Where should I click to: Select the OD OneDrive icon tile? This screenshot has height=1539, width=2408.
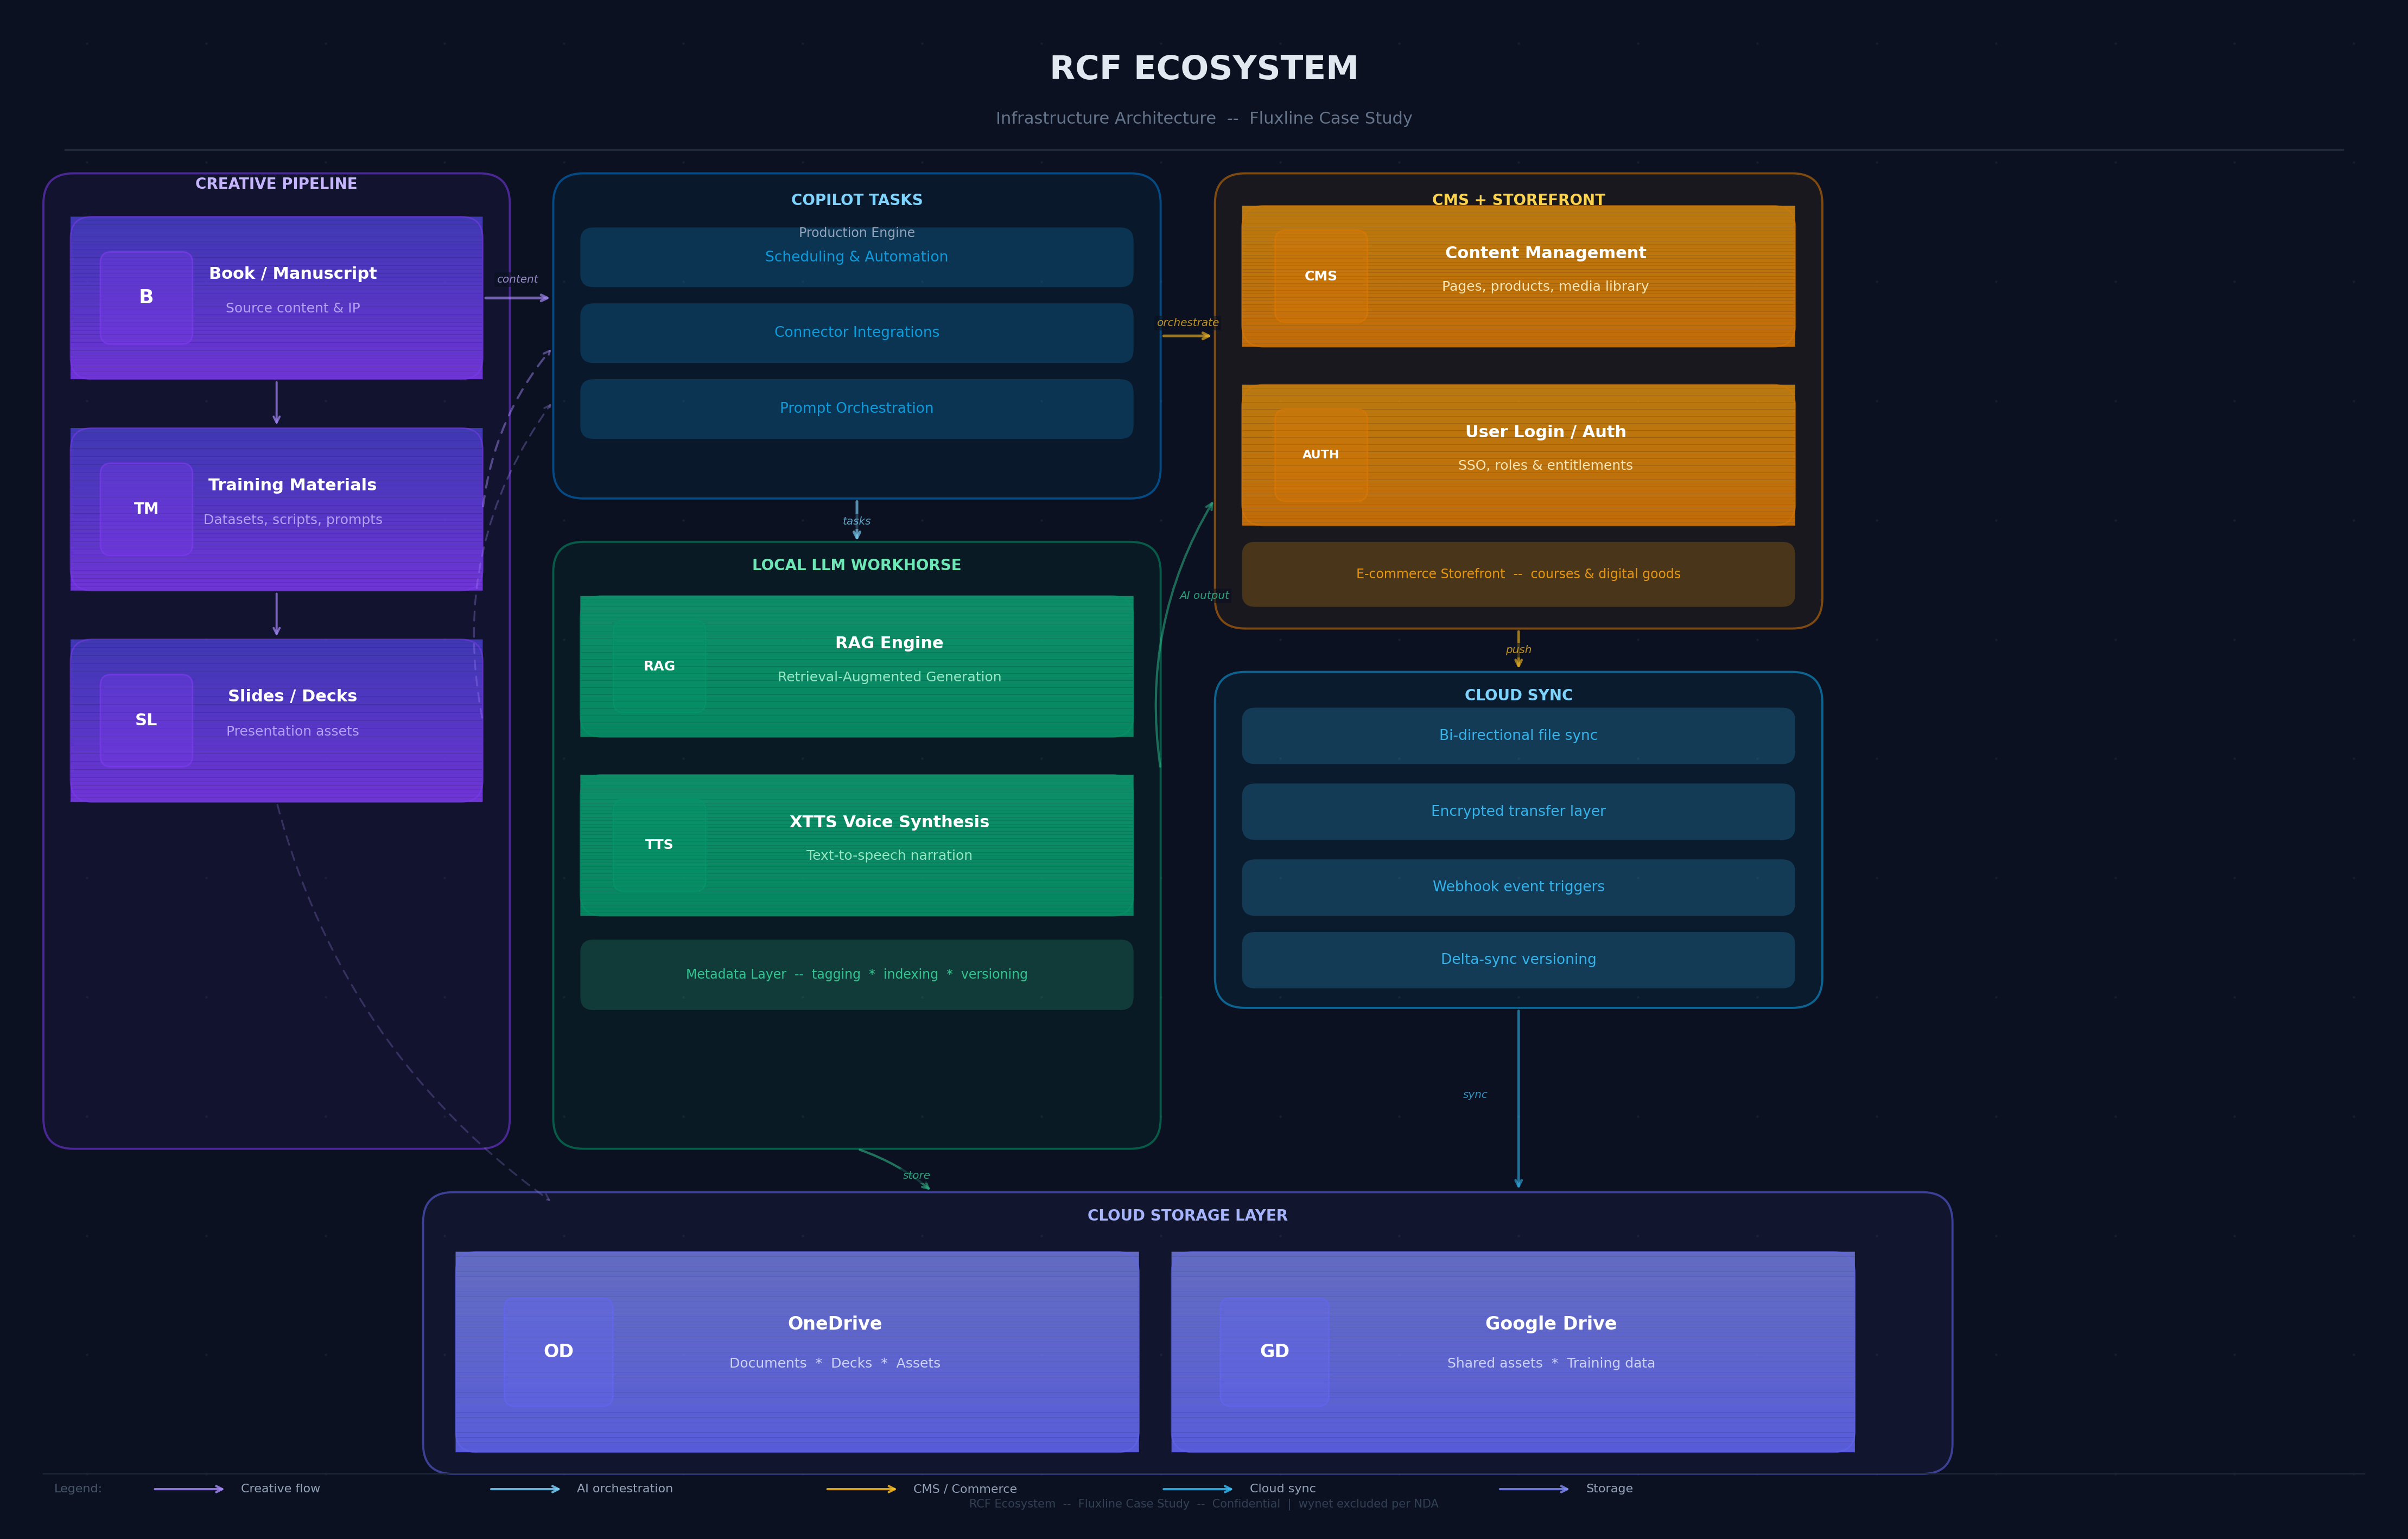[559, 1352]
